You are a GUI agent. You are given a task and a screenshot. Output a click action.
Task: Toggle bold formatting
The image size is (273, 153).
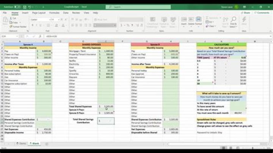32,25
